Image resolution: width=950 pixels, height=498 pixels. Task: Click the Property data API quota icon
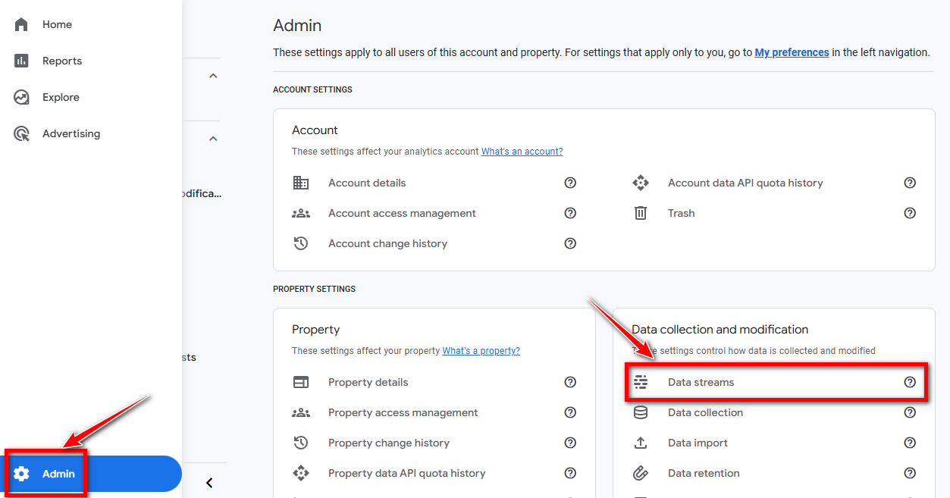point(301,473)
